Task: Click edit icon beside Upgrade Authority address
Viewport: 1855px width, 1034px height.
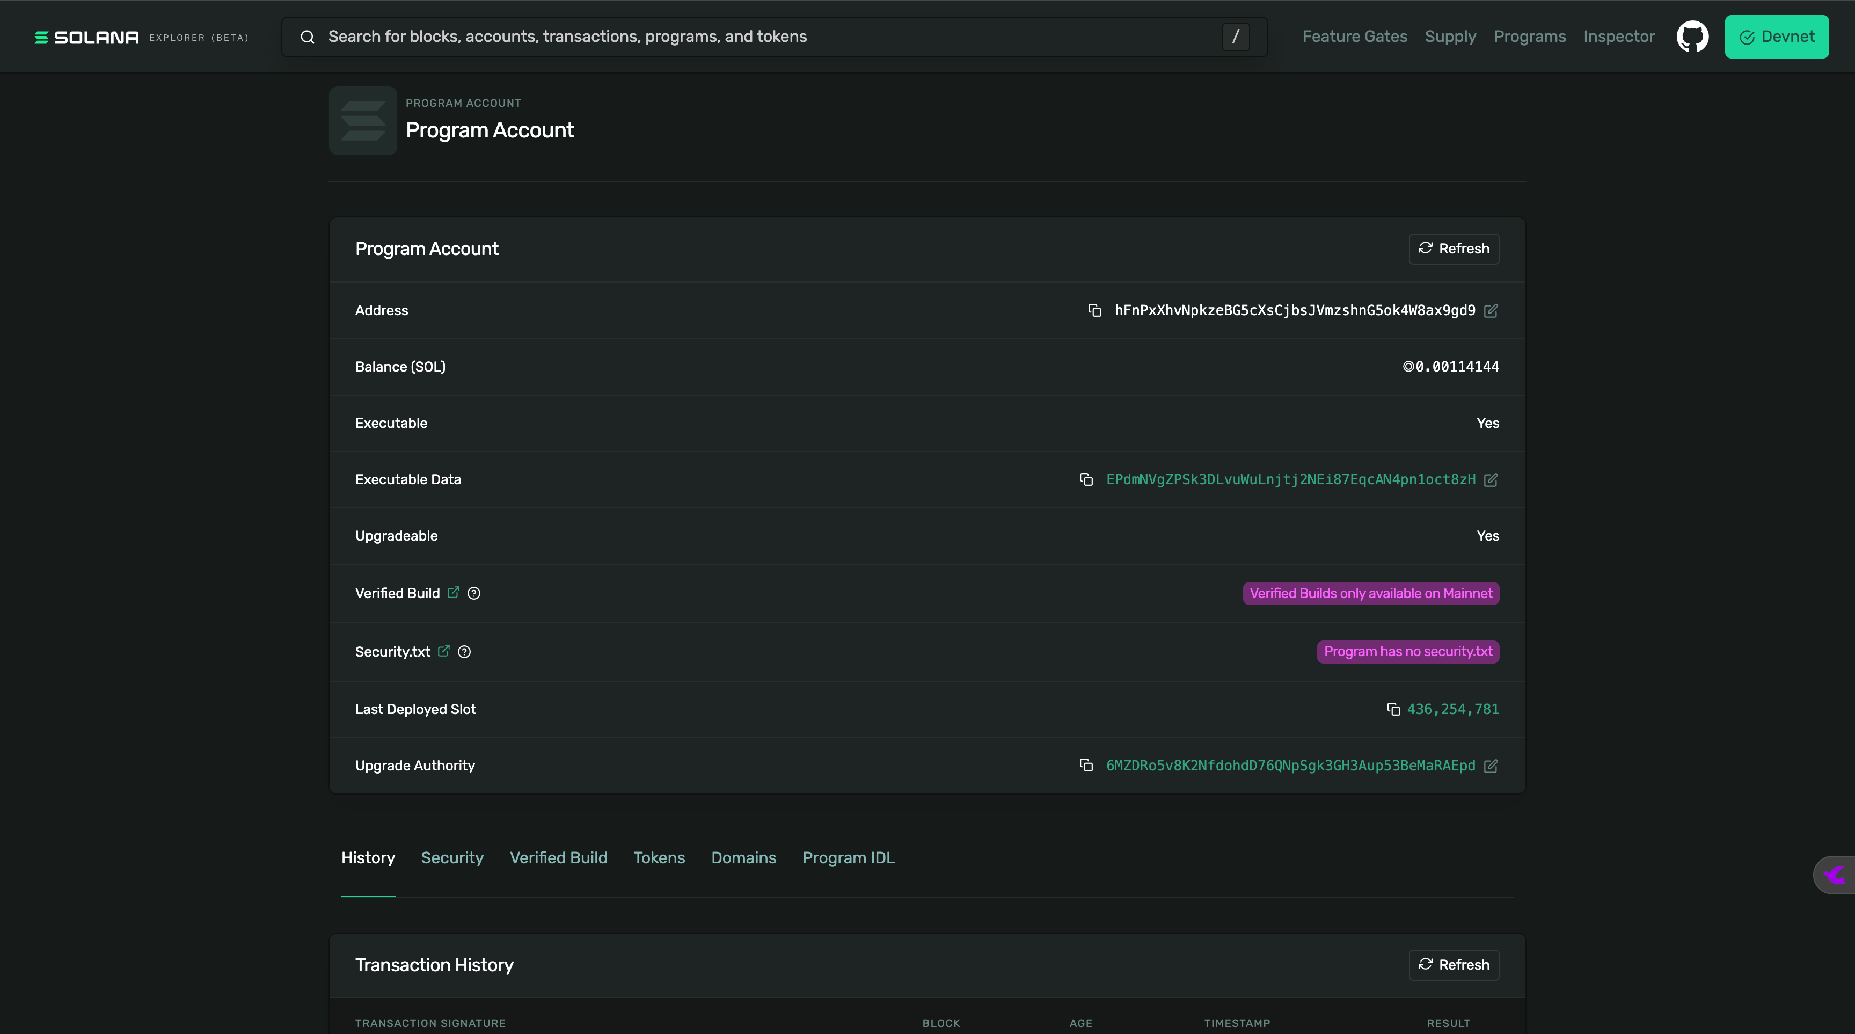Action: click(1491, 766)
